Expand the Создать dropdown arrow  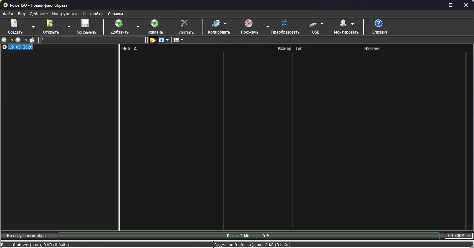point(33,27)
